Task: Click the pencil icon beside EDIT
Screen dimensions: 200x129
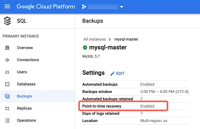Action: click(112, 74)
